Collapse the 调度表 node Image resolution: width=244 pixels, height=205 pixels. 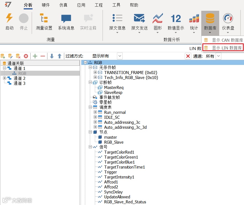pos(90,107)
